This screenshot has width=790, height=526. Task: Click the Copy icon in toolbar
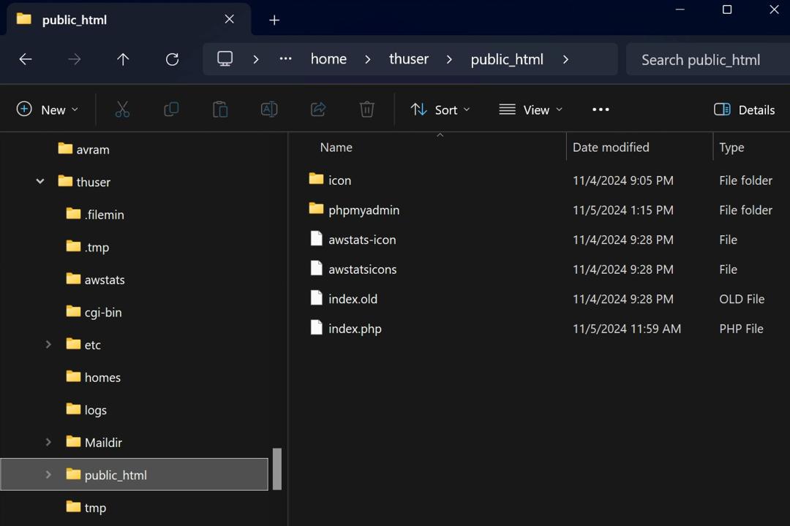point(171,110)
